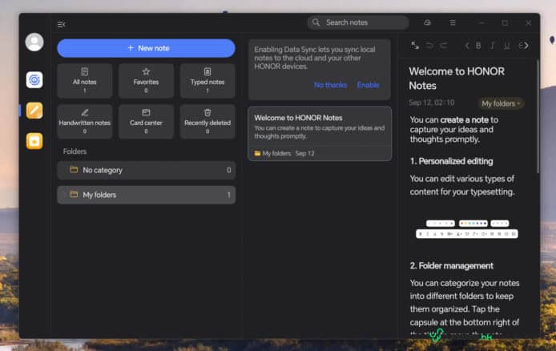Undo the last edit in the note
The width and height of the screenshot is (556, 351).
[430, 46]
